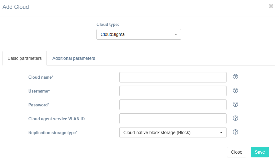The image size is (279, 164).
Task: Click the 'Cloud type:' label
Action: [x=108, y=25]
